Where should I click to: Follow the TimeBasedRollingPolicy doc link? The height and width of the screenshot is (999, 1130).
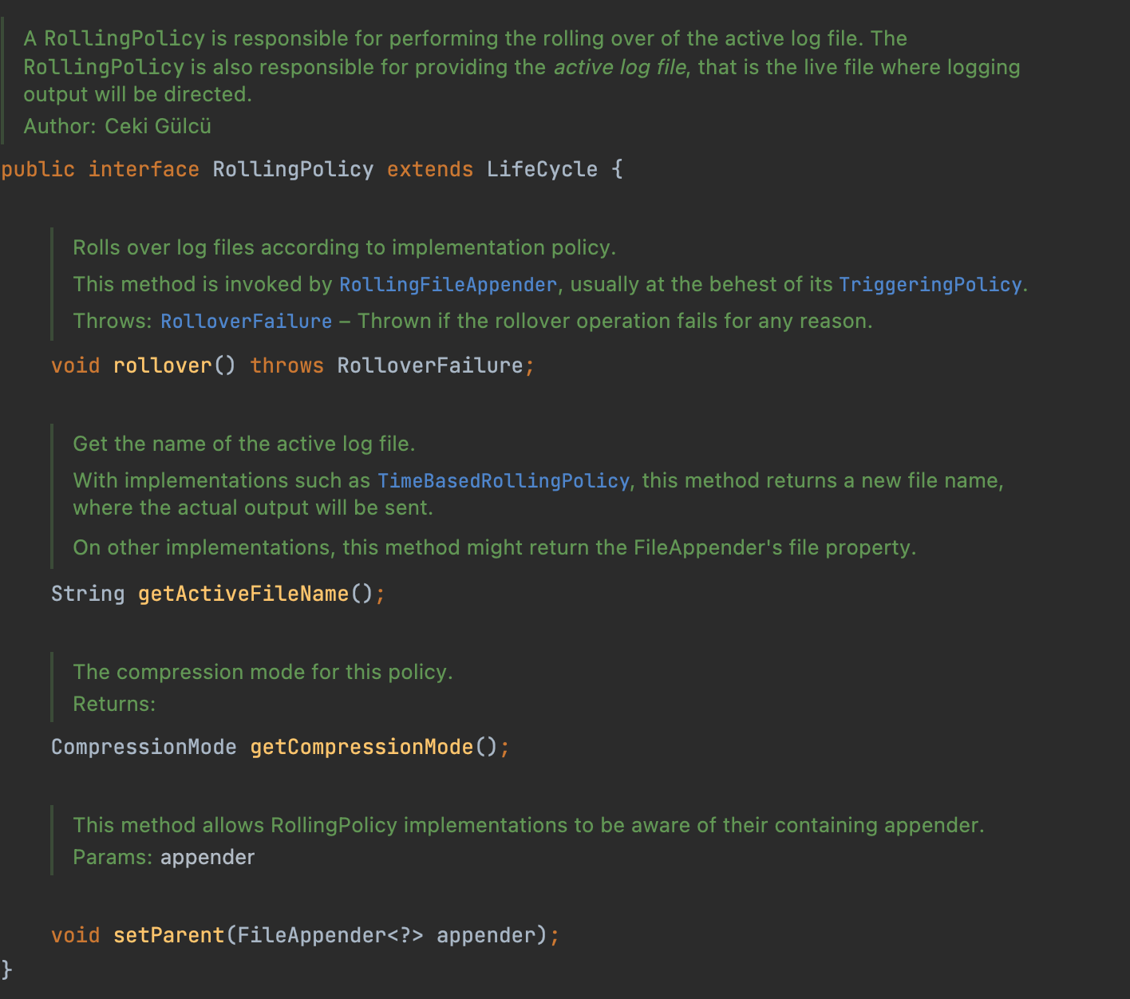tap(504, 481)
